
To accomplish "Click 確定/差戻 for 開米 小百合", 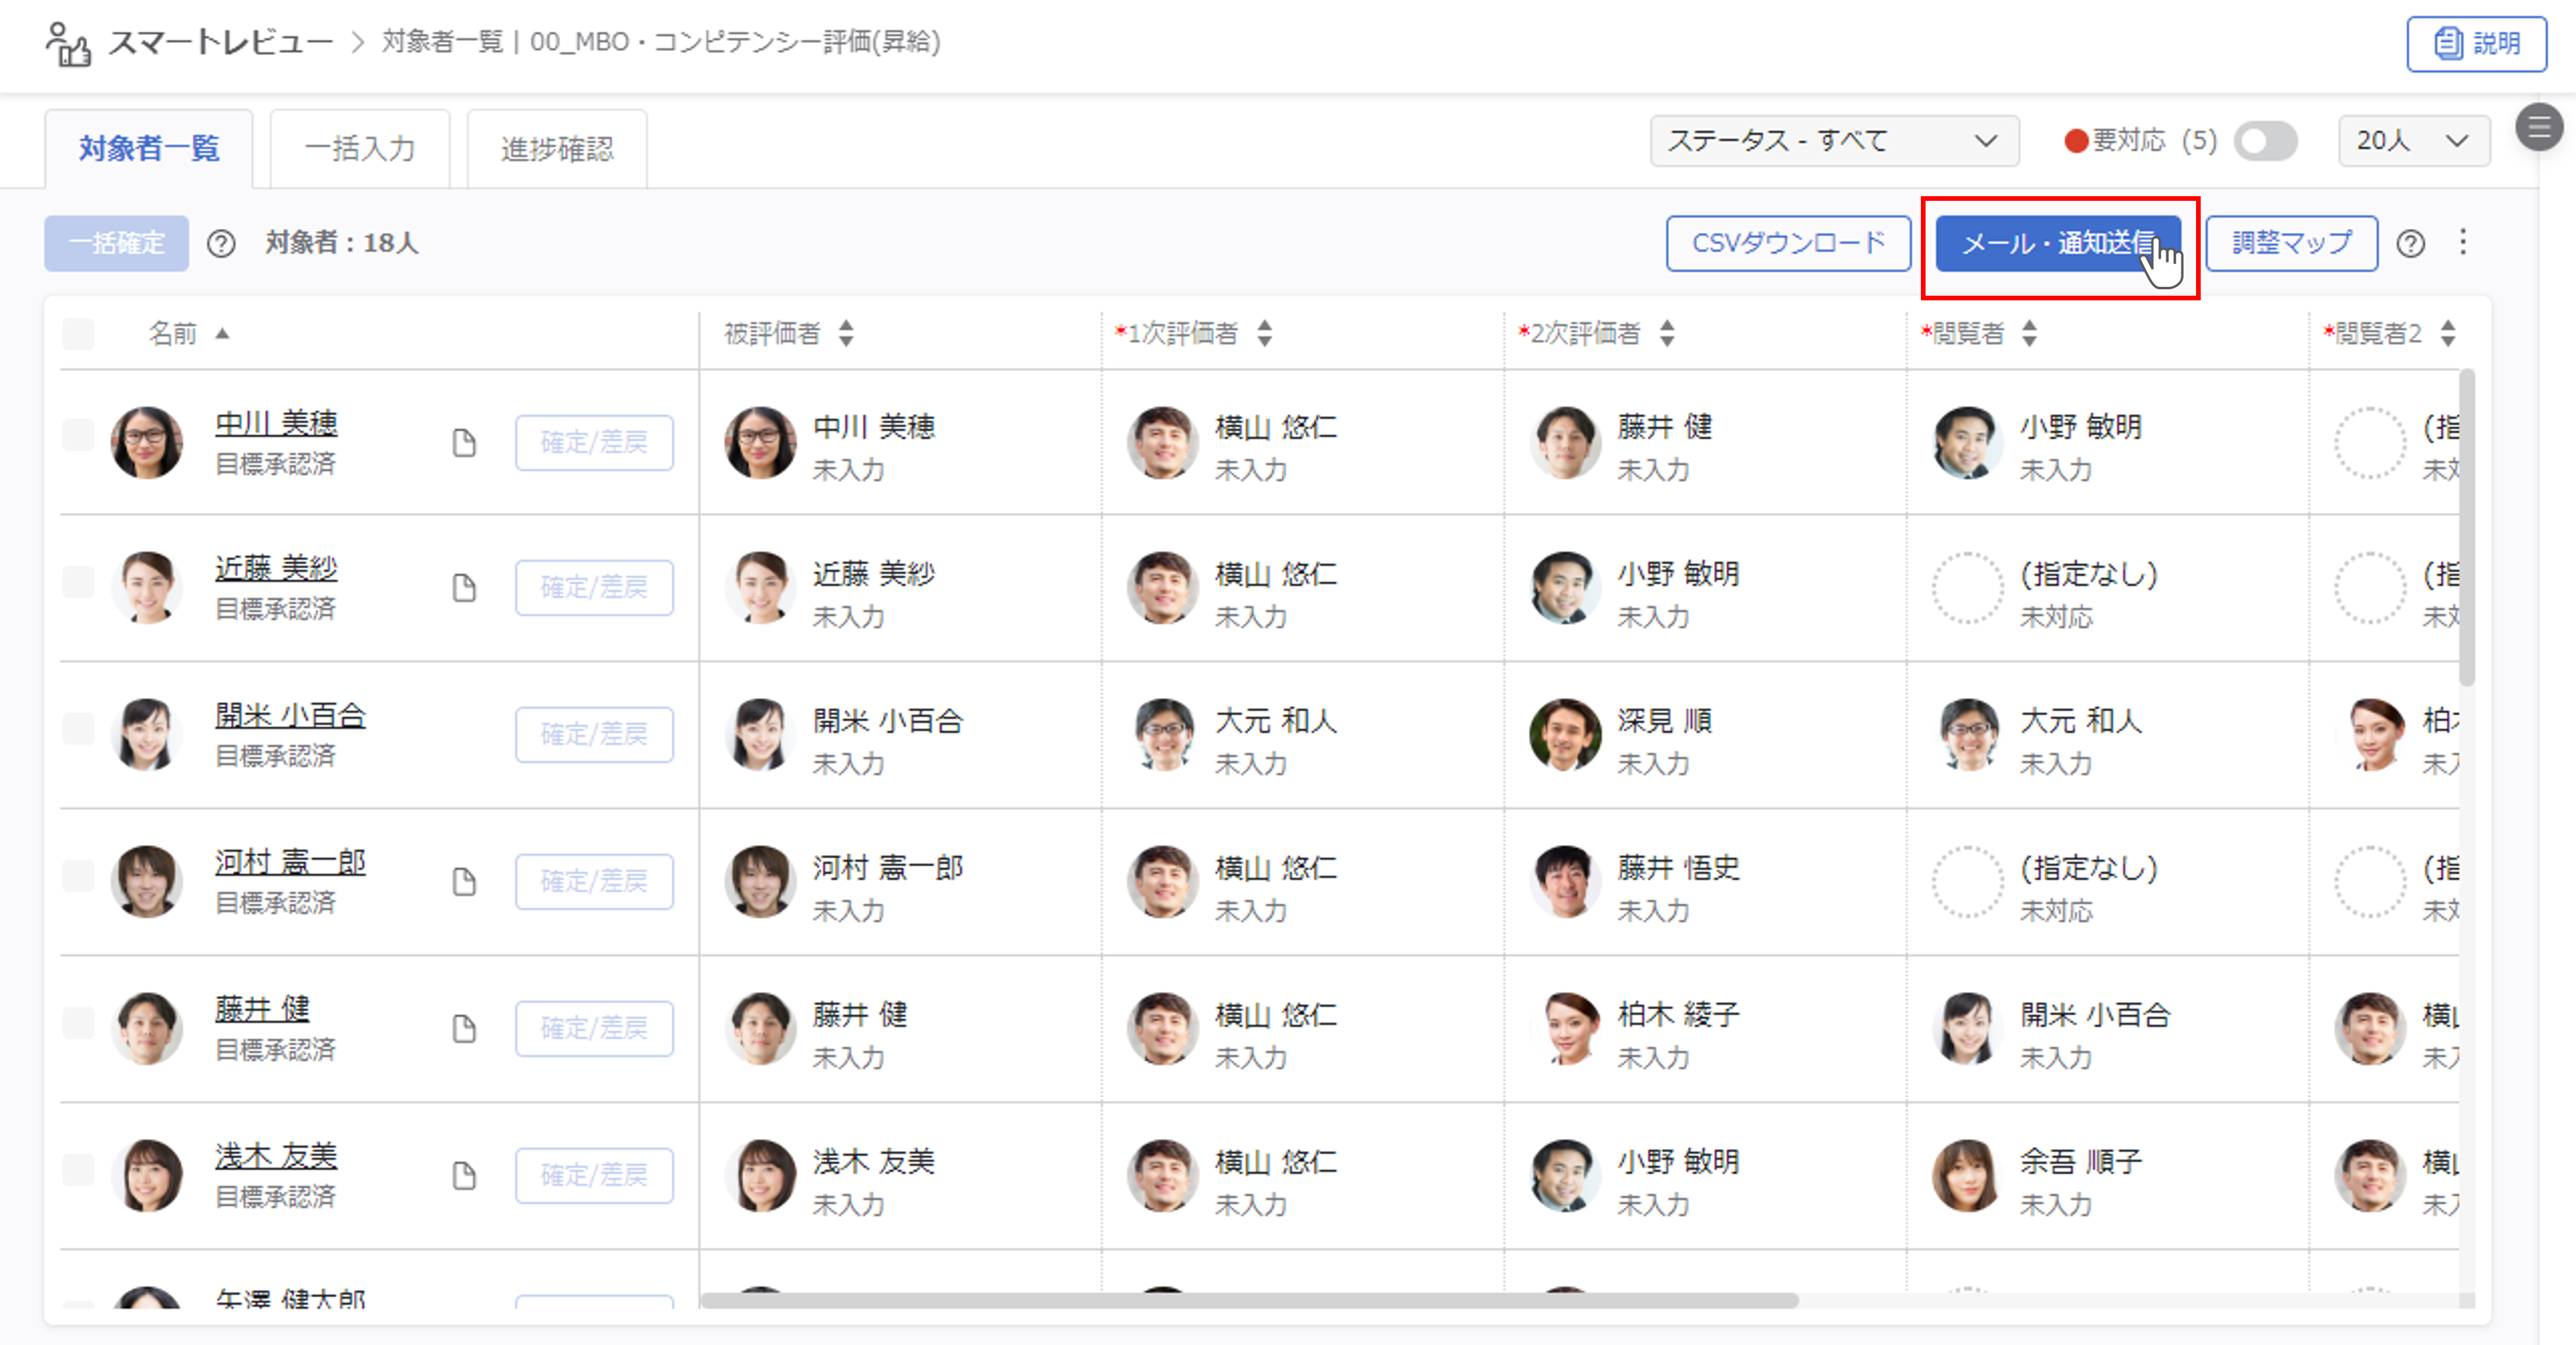I will (x=594, y=735).
